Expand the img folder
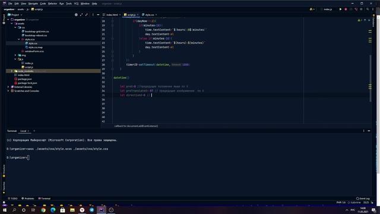 click(15, 55)
